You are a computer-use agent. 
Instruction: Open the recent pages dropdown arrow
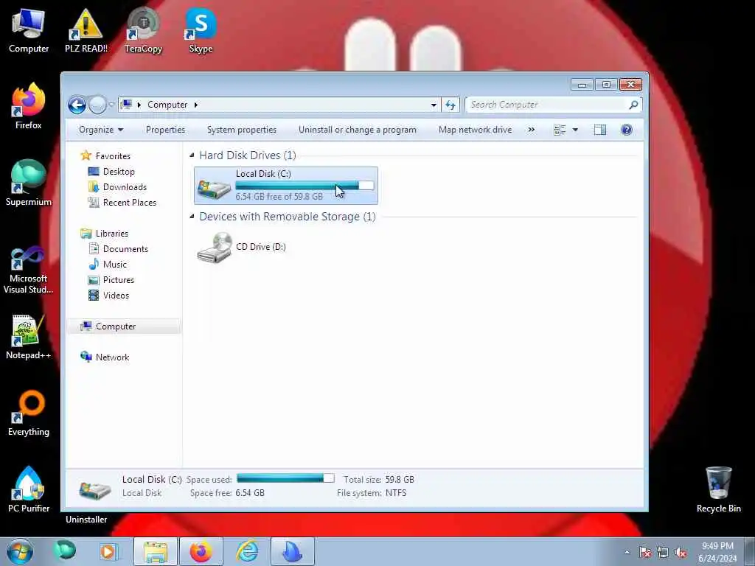coord(112,105)
